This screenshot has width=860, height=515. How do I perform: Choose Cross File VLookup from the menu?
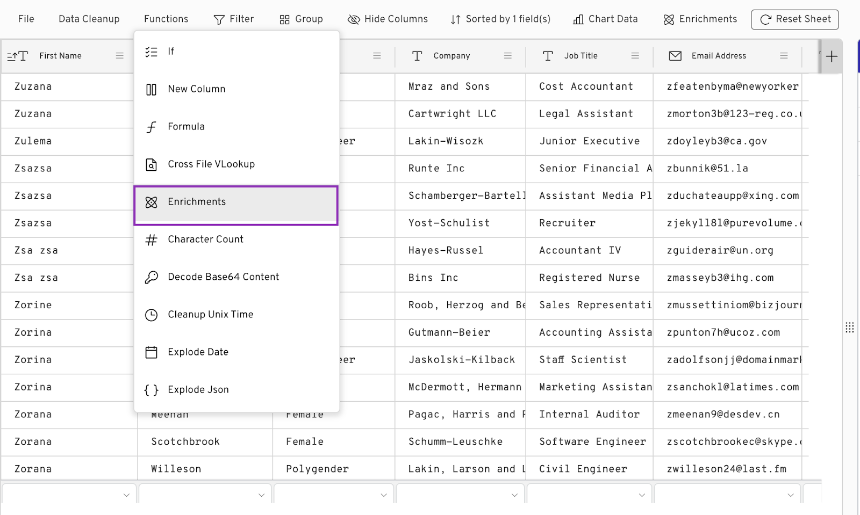(x=211, y=164)
